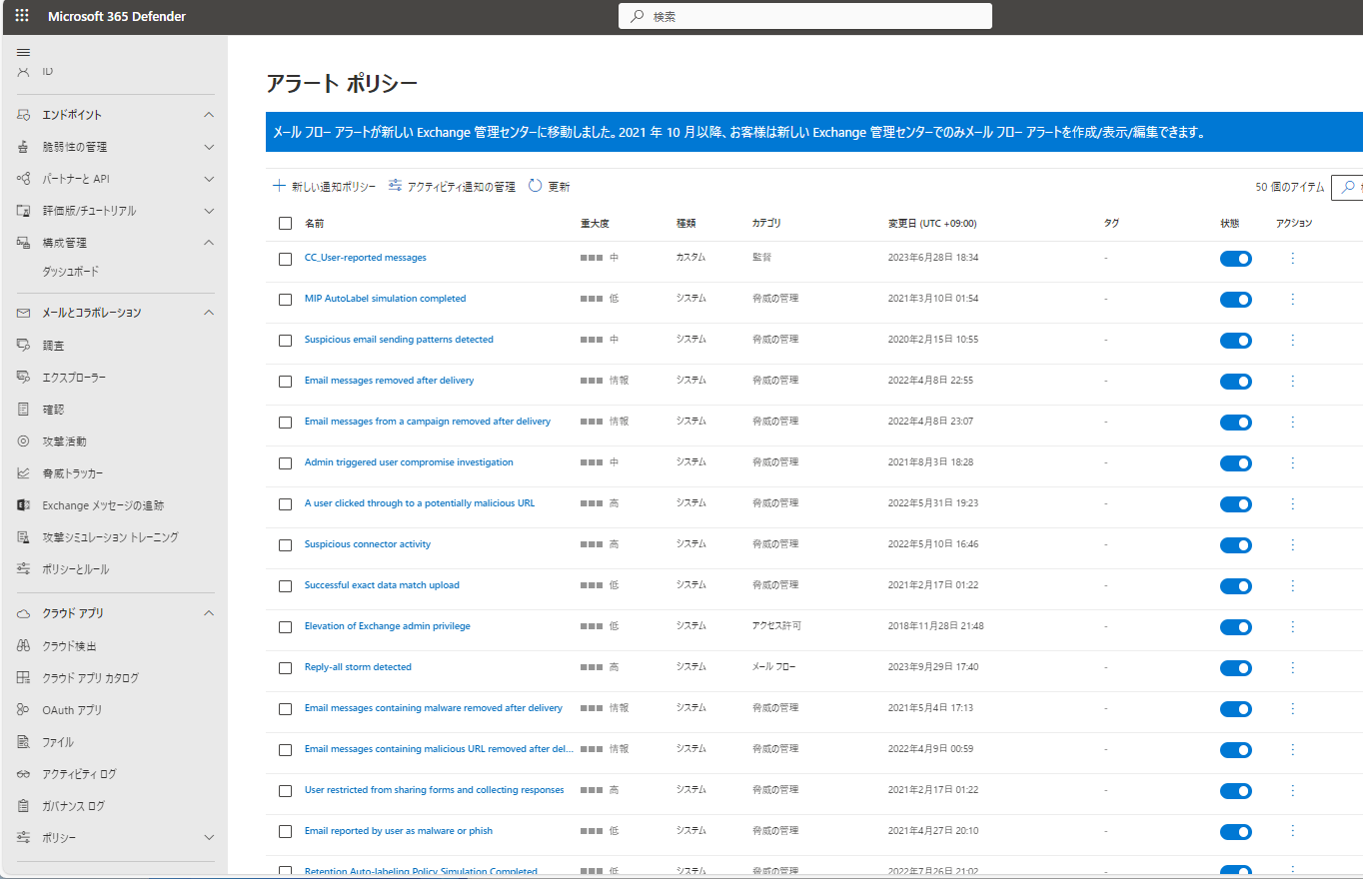The height and width of the screenshot is (879, 1363).
Task: Sort by the 状態 column header
Action: tap(1229, 224)
